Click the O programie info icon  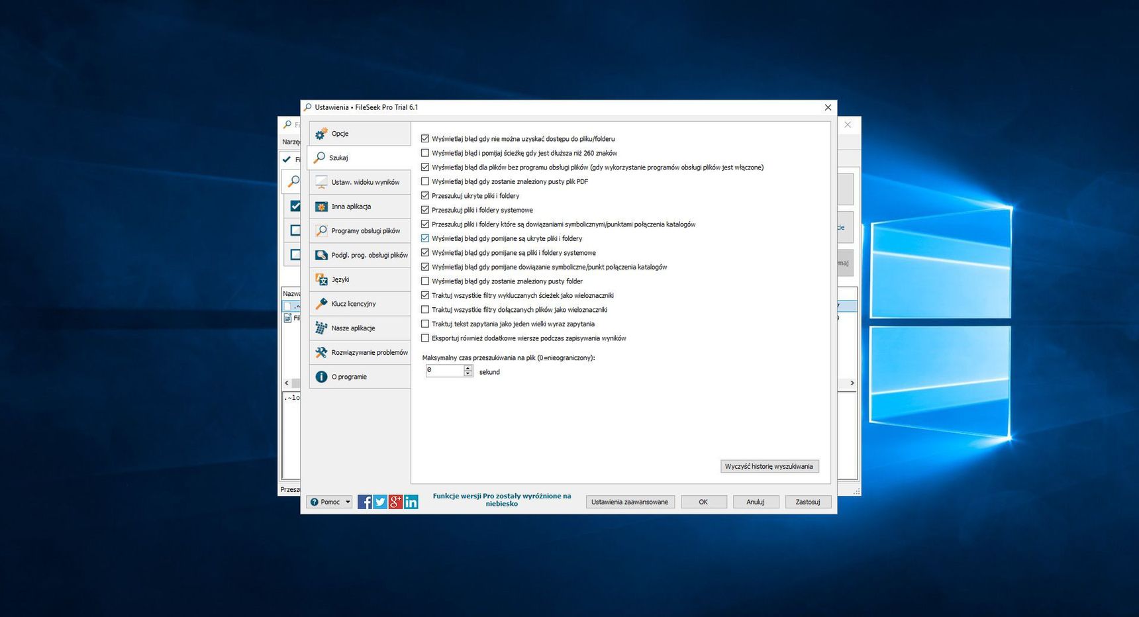pyautogui.click(x=321, y=377)
